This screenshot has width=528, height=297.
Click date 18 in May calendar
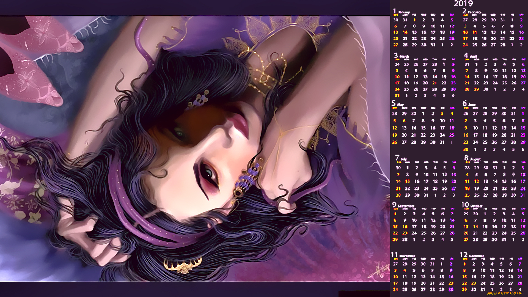click(452, 128)
